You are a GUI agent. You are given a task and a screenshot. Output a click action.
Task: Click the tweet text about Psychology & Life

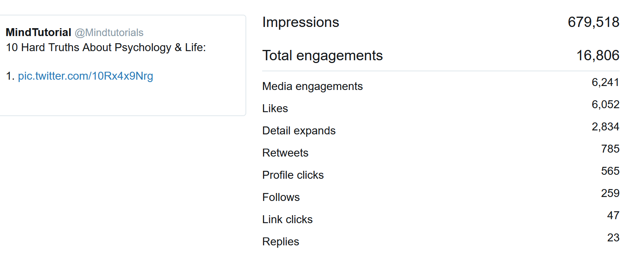point(106,48)
